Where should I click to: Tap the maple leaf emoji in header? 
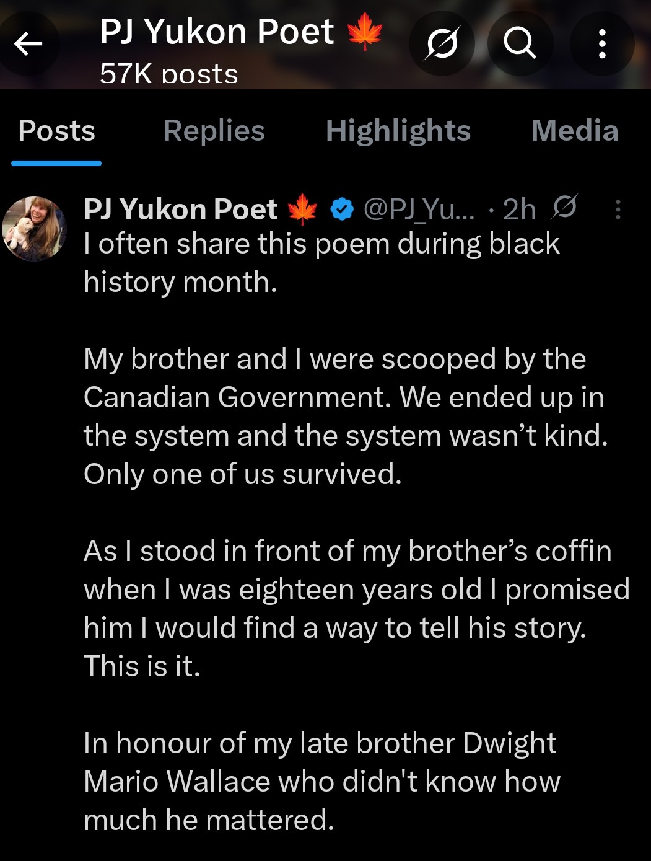point(365,32)
